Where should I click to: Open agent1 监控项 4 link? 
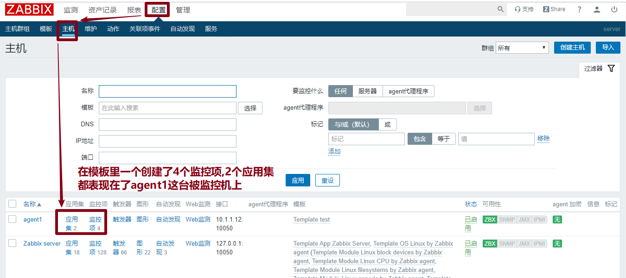coord(95,223)
